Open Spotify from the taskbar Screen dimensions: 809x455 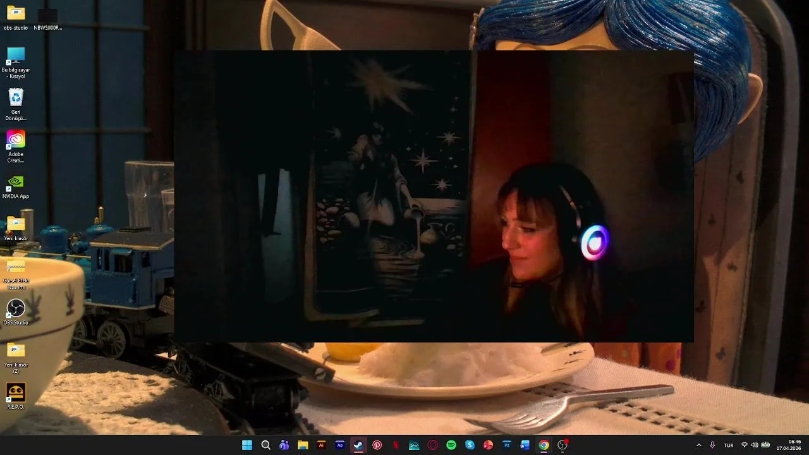(451, 445)
